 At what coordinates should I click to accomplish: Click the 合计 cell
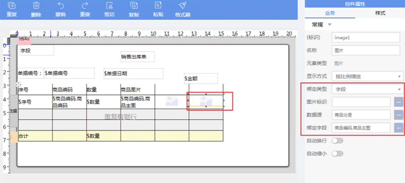coord(35,136)
